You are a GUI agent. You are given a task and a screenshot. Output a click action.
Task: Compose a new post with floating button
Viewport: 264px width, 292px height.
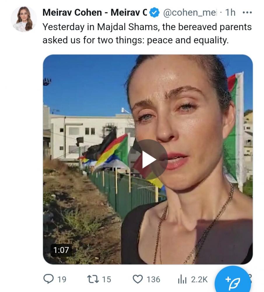click(x=232, y=280)
